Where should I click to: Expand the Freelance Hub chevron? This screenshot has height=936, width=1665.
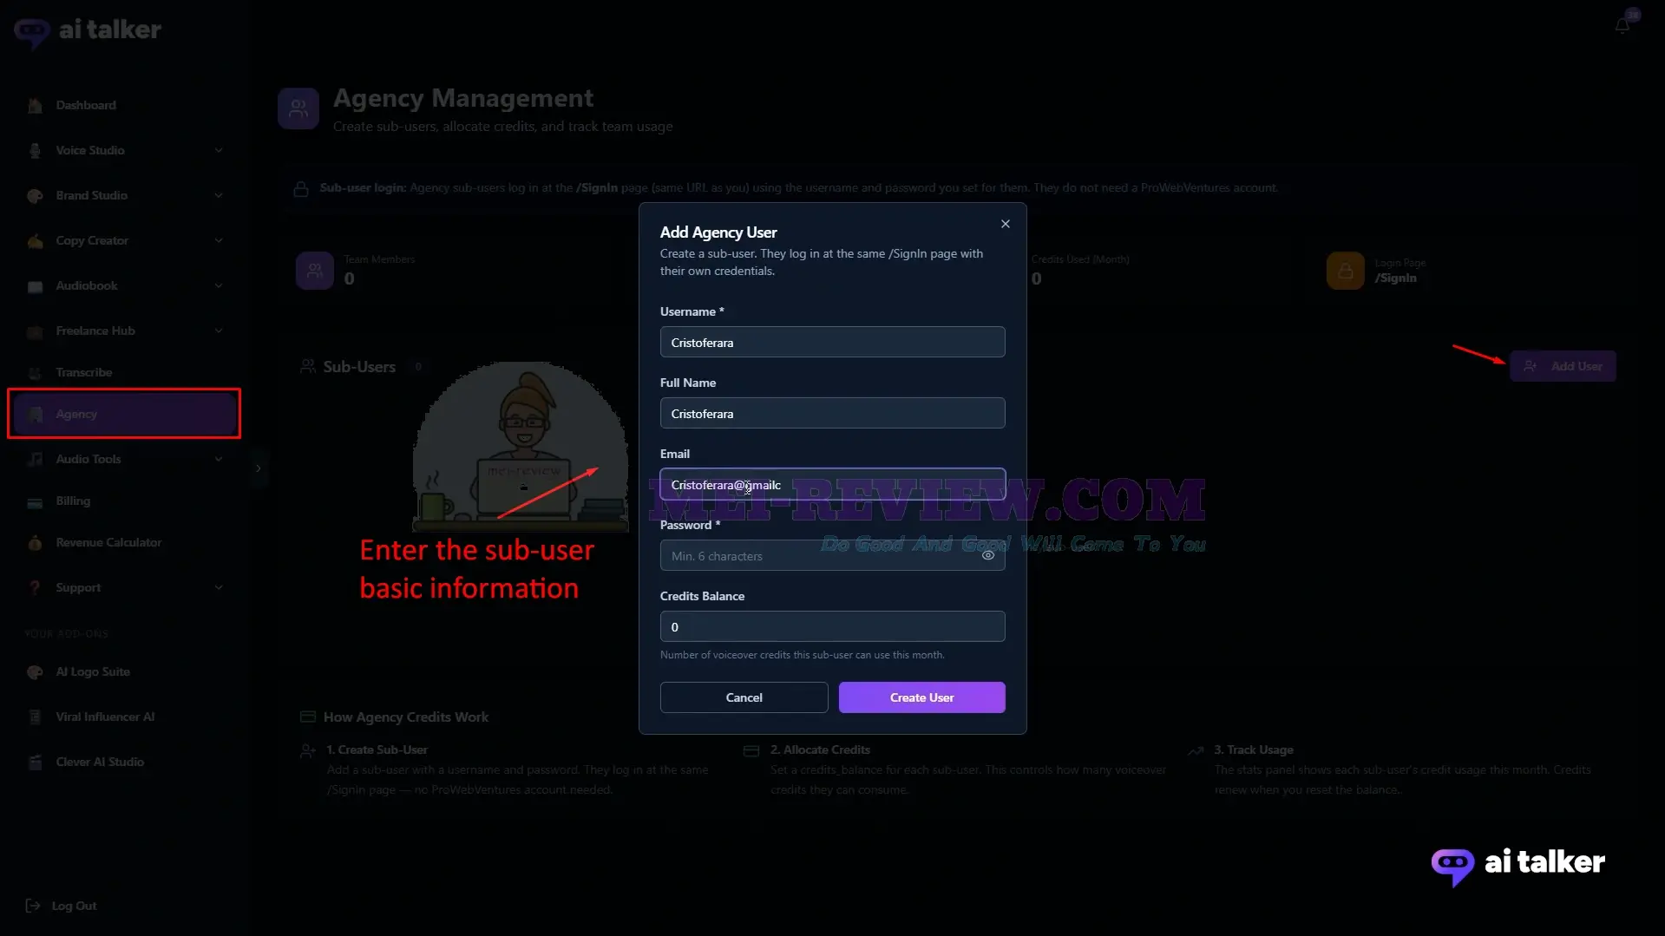click(x=218, y=331)
